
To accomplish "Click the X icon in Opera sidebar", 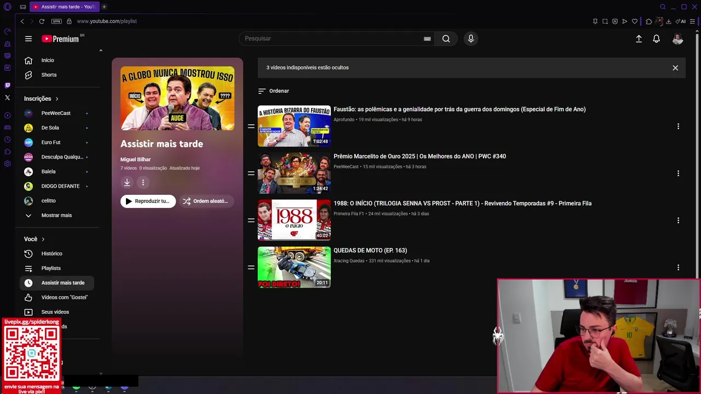I will coord(7,98).
